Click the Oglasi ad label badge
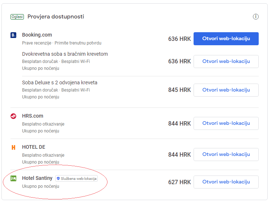271x203 pixels. click(x=17, y=17)
